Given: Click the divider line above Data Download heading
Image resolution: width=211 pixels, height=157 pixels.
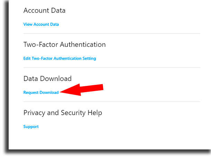Looking at the screenshot, I should [112, 68].
